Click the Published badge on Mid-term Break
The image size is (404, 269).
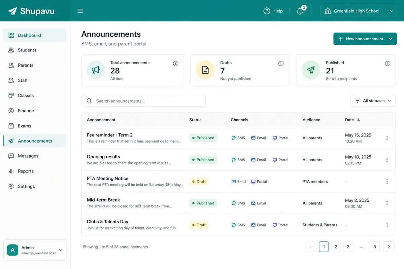pyautogui.click(x=203, y=203)
